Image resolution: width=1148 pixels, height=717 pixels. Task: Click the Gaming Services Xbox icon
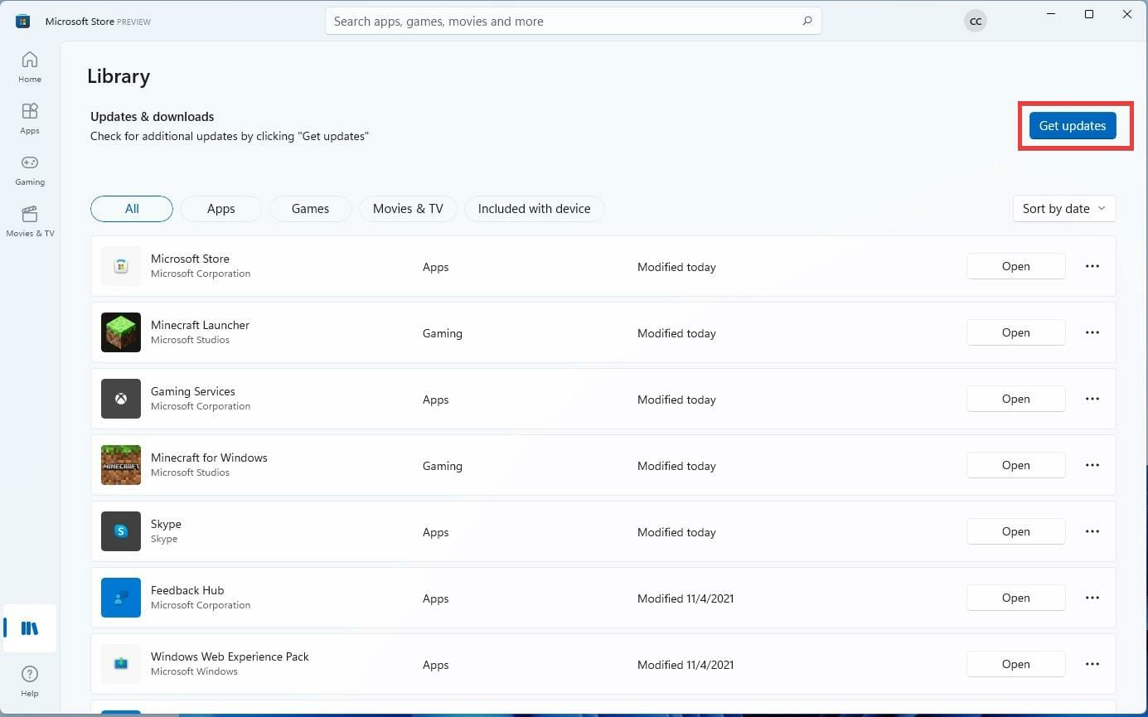coord(121,399)
